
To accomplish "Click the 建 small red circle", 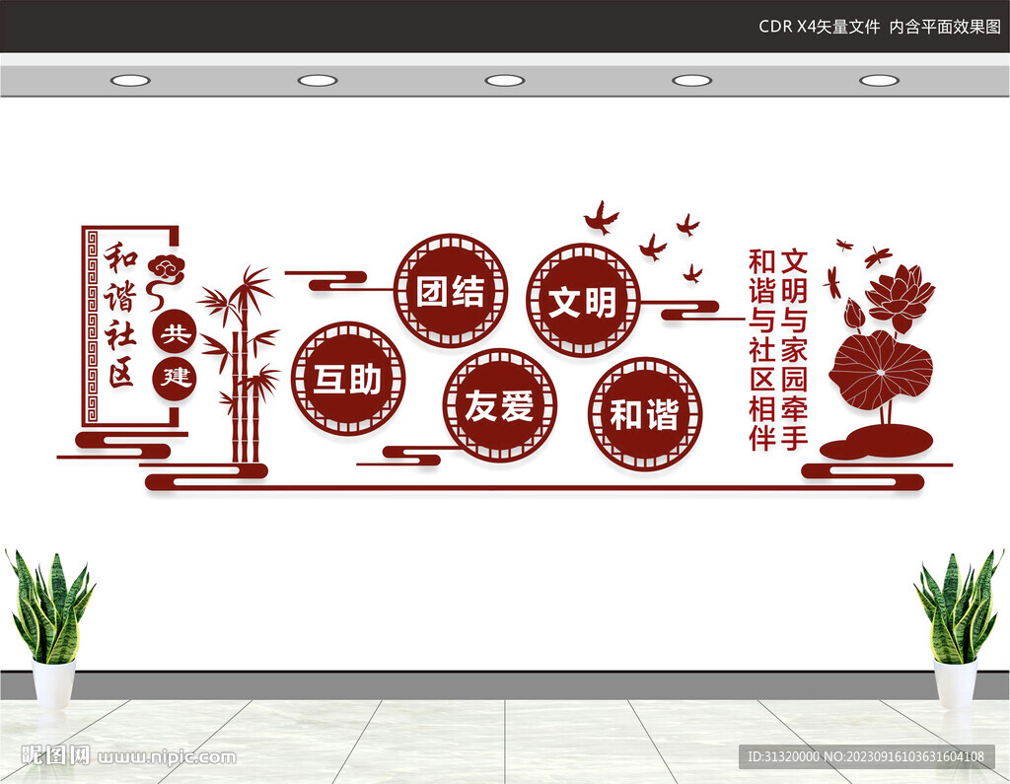I will tap(175, 379).
